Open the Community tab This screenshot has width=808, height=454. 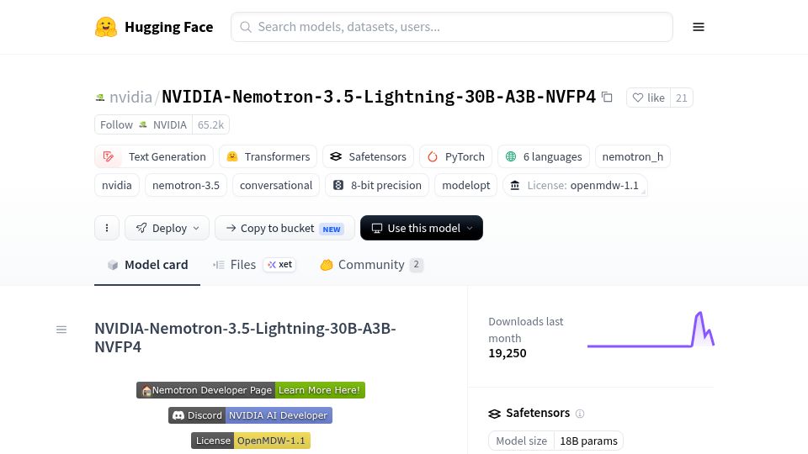pos(371,265)
